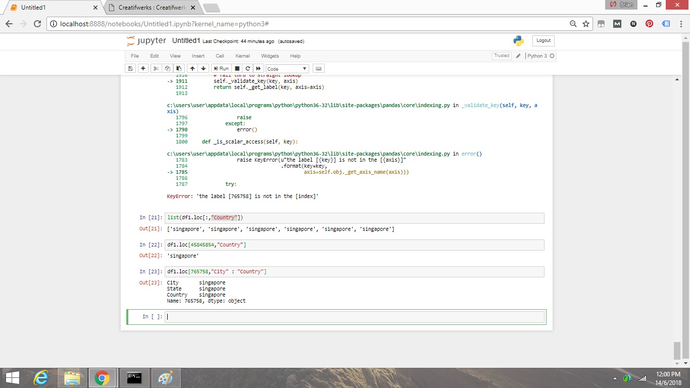Paste cells below
The image size is (690, 388).
pos(178,68)
